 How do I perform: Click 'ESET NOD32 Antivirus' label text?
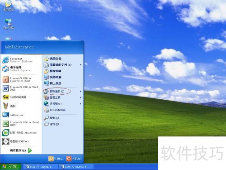[23, 133]
